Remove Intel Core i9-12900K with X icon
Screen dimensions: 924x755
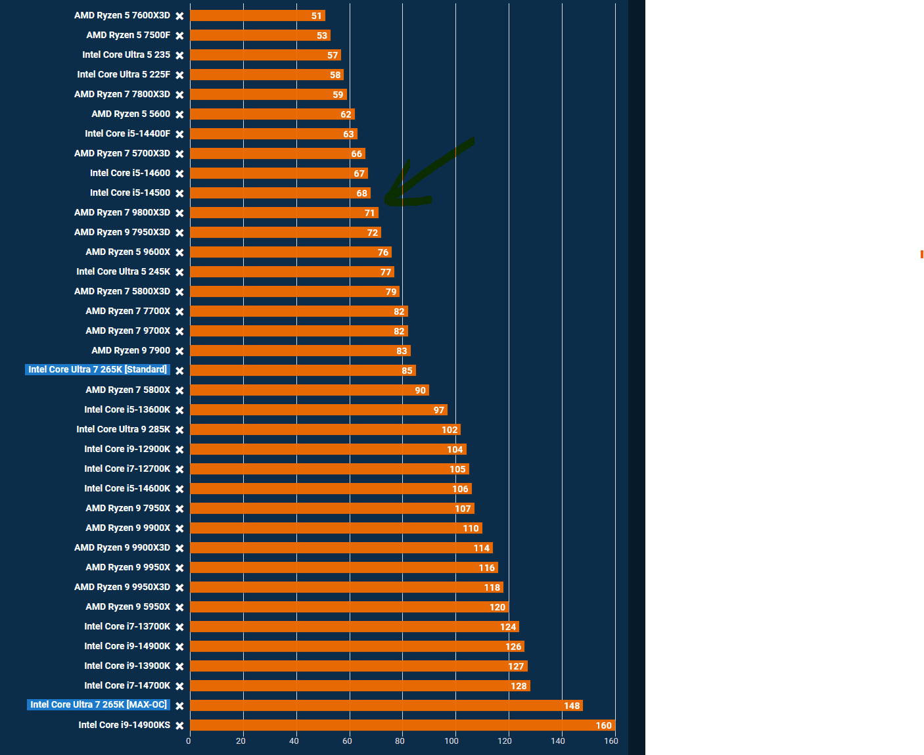(179, 449)
